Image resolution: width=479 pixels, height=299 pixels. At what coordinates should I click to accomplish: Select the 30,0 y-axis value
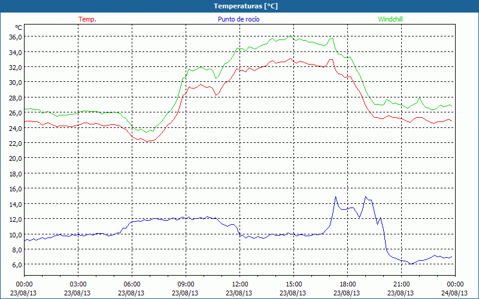tap(16, 83)
